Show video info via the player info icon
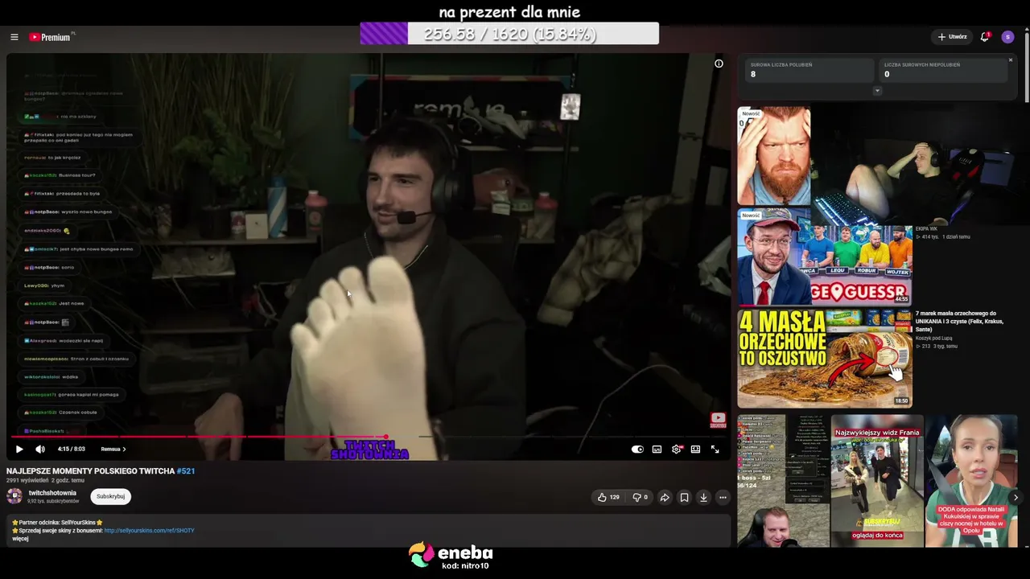1030x579 pixels. (x=719, y=64)
